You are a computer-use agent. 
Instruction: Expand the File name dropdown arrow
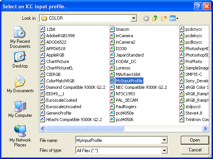click(164, 140)
